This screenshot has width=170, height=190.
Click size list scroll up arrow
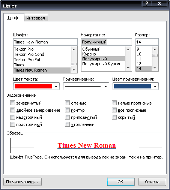tap(155, 49)
